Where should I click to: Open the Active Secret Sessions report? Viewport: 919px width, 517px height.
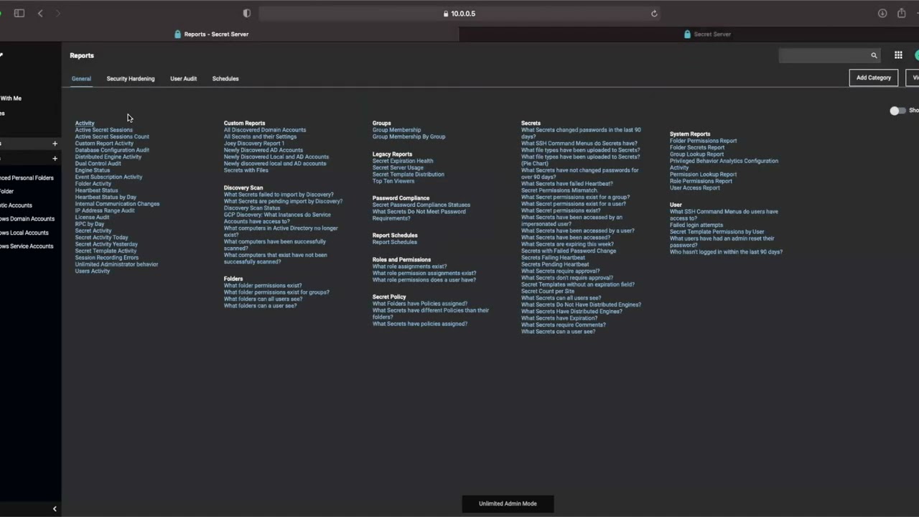[x=104, y=130]
